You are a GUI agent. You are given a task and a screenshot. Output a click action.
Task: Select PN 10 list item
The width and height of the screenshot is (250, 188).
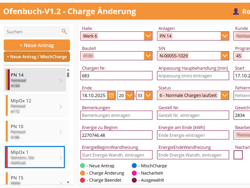click(35, 131)
